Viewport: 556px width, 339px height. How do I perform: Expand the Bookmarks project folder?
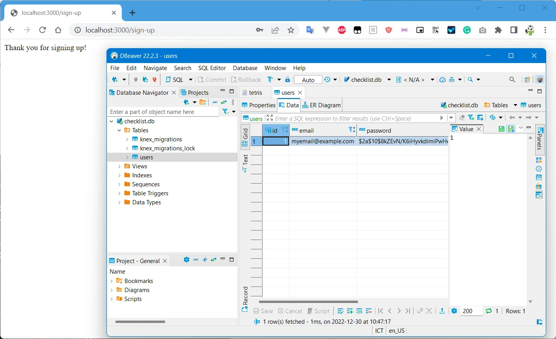tap(112, 281)
